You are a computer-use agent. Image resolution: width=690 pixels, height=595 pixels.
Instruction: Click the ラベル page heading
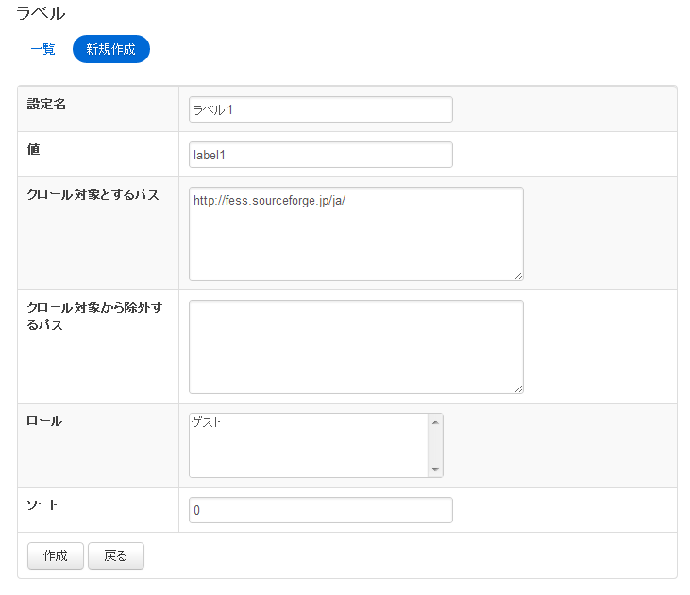[x=41, y=14]
